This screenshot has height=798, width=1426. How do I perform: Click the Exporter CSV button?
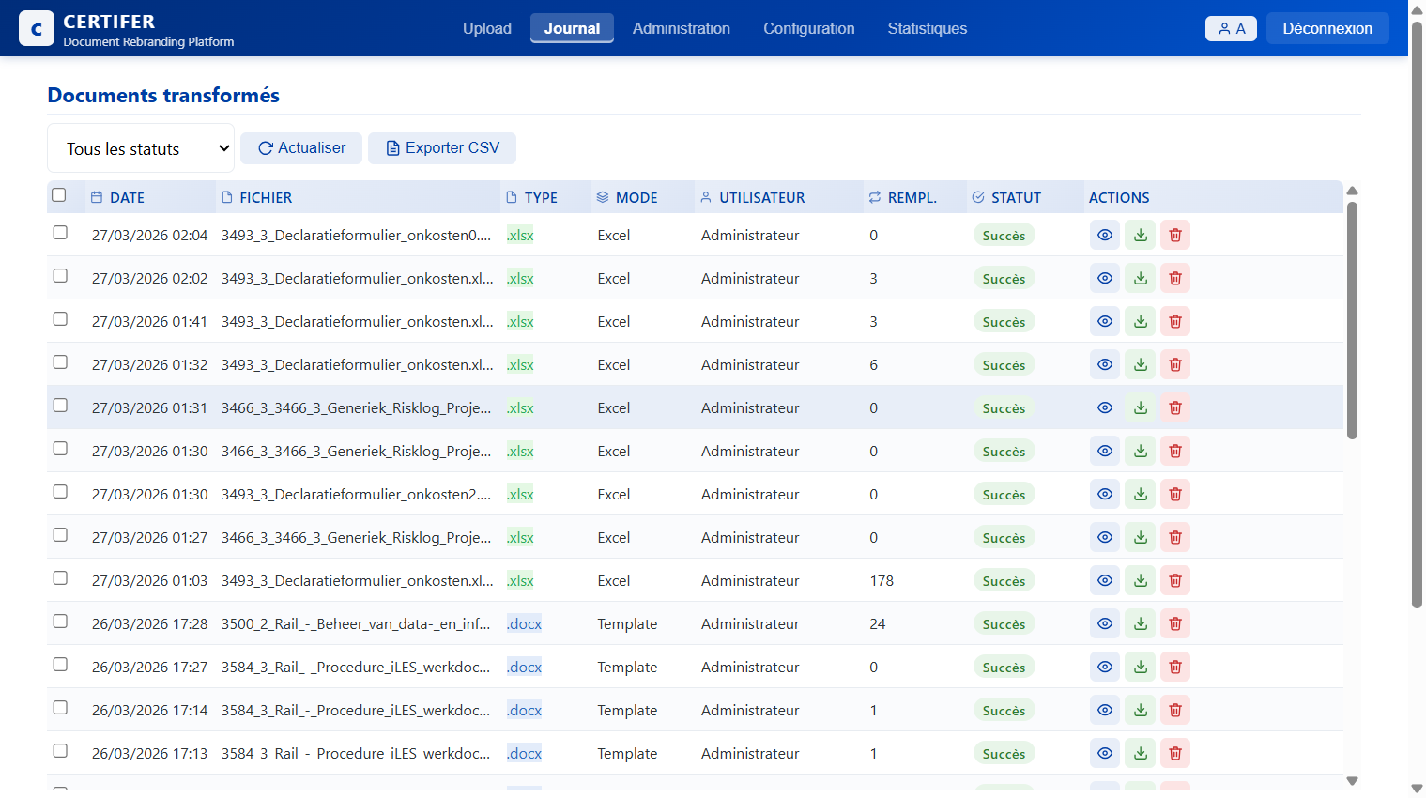pos(442,148)
